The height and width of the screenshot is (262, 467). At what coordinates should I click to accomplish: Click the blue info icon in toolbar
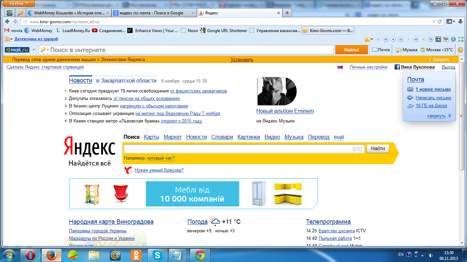coord(453,39)
